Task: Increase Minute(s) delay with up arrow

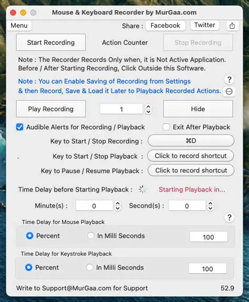Action: [x=118, y=203]
